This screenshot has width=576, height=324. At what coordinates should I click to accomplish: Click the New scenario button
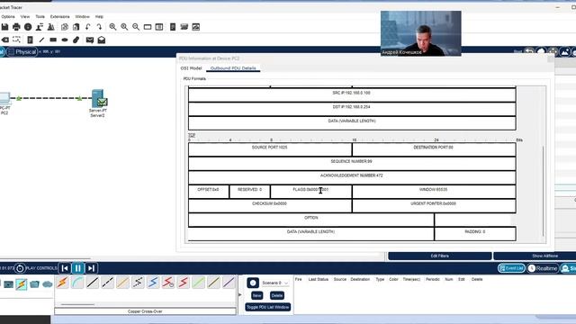pos(256,295)
